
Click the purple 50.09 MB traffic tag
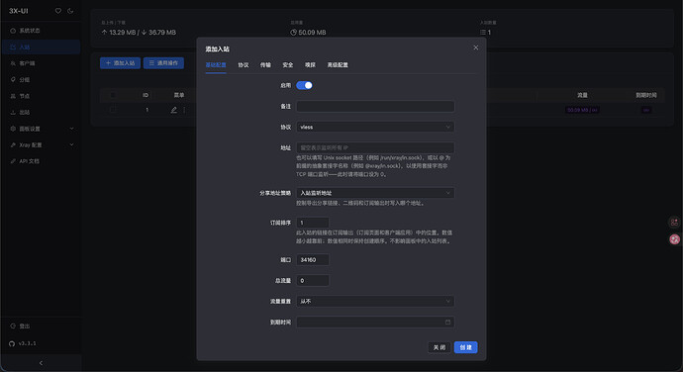582,110
